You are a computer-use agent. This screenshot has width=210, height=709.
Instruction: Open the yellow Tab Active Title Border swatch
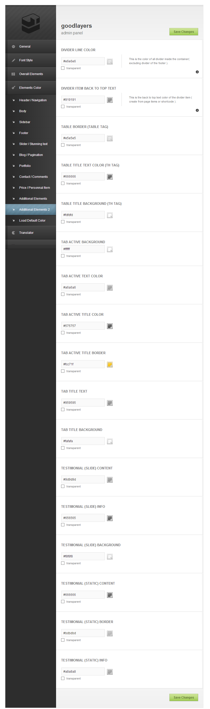pyautogui.click(x=110, y=365)
